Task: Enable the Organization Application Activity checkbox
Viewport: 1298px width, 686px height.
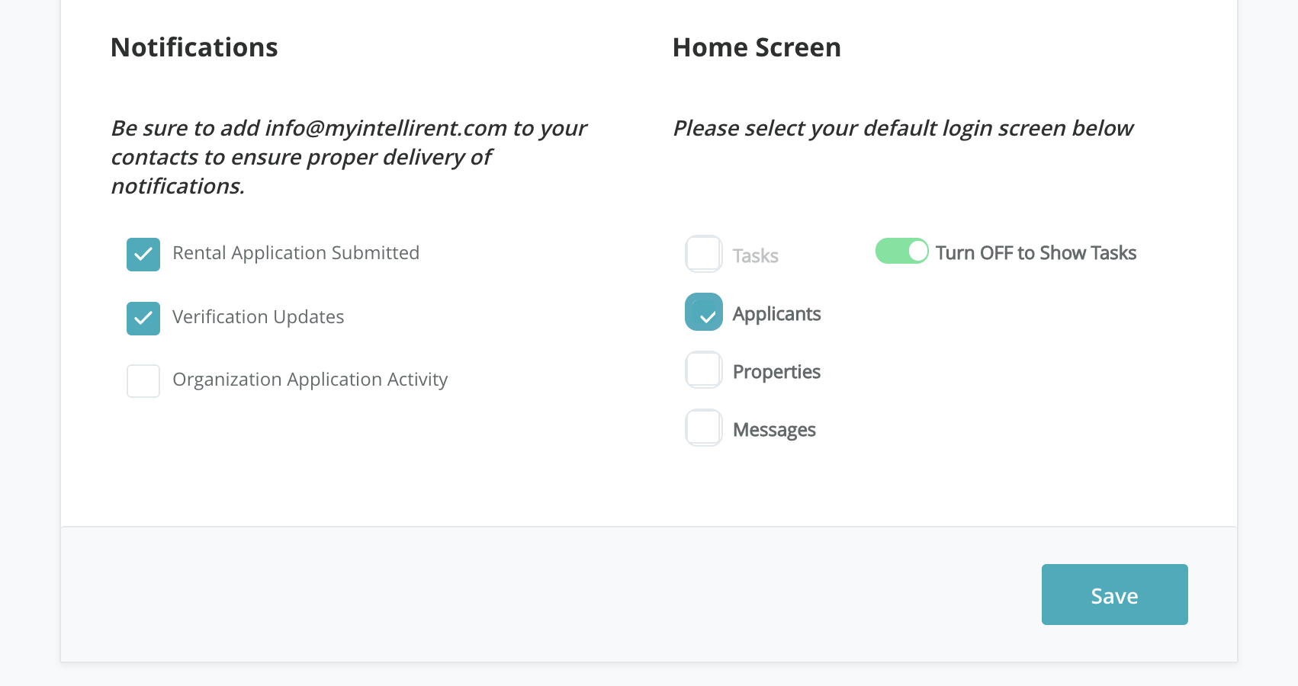Action: pos(143,381)
